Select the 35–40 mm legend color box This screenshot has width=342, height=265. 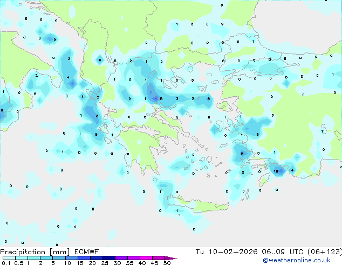[134, 258]
